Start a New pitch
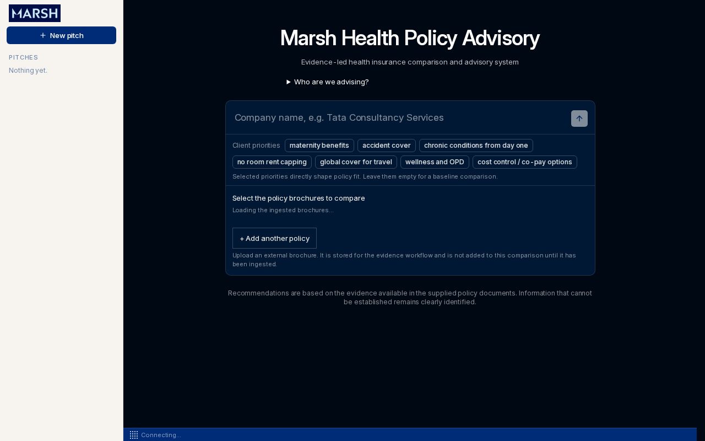The height and width of the screenshot is (441, 705). tap(61, 35)
